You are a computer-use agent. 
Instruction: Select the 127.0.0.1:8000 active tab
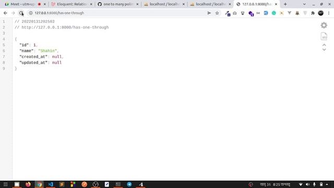(x=257, y=4)
